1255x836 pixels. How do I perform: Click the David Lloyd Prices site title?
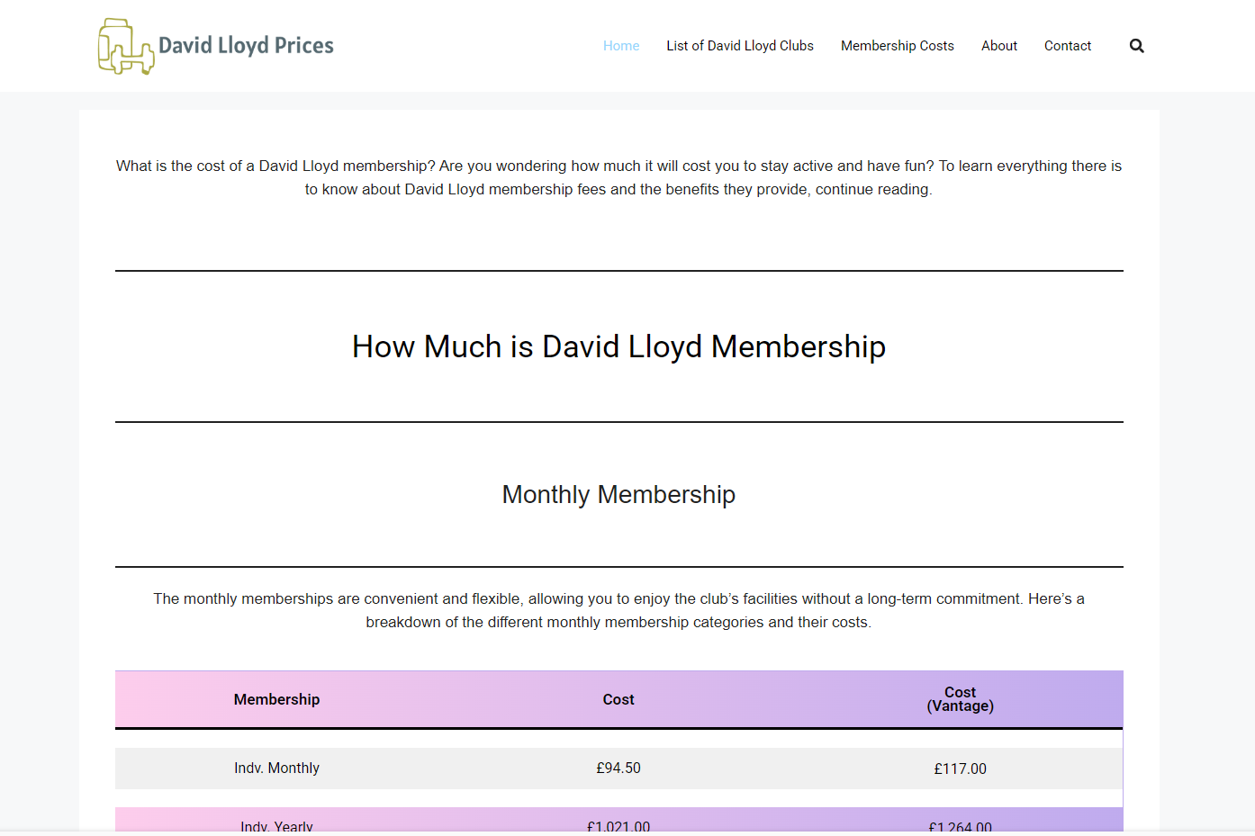pyautogui.click(x=246, y=46)
